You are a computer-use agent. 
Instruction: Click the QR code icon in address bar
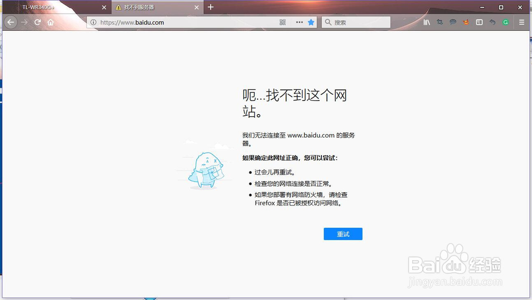coord(282,22)
